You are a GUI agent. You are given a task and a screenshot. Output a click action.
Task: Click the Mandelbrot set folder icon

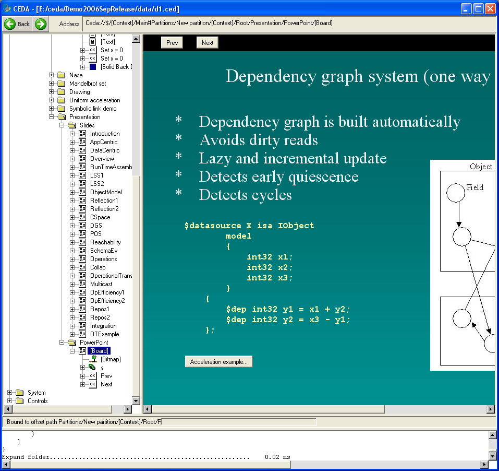(x=62, y=84)
